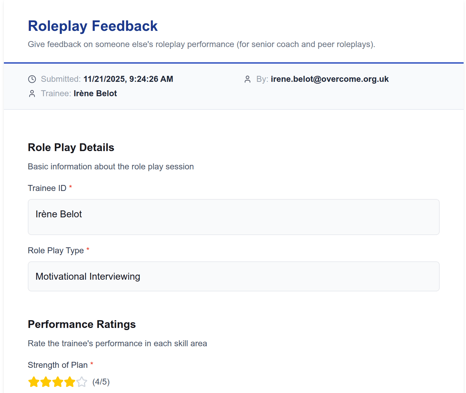Click the (4/5) rating value

101,382
